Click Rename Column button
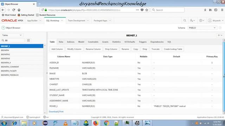The width and height of the screenshot is (225, 126). [x=93, y=49]
